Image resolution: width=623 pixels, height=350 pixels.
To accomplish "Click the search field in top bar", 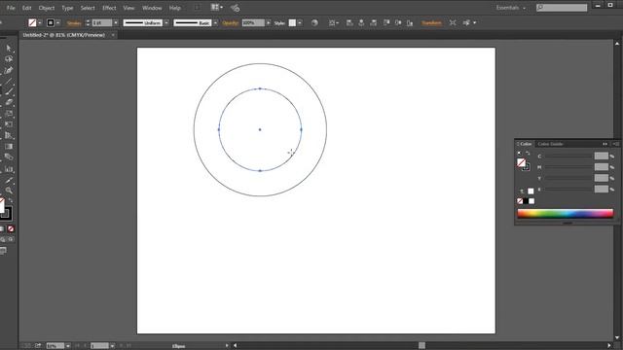I will coord(562,8).
